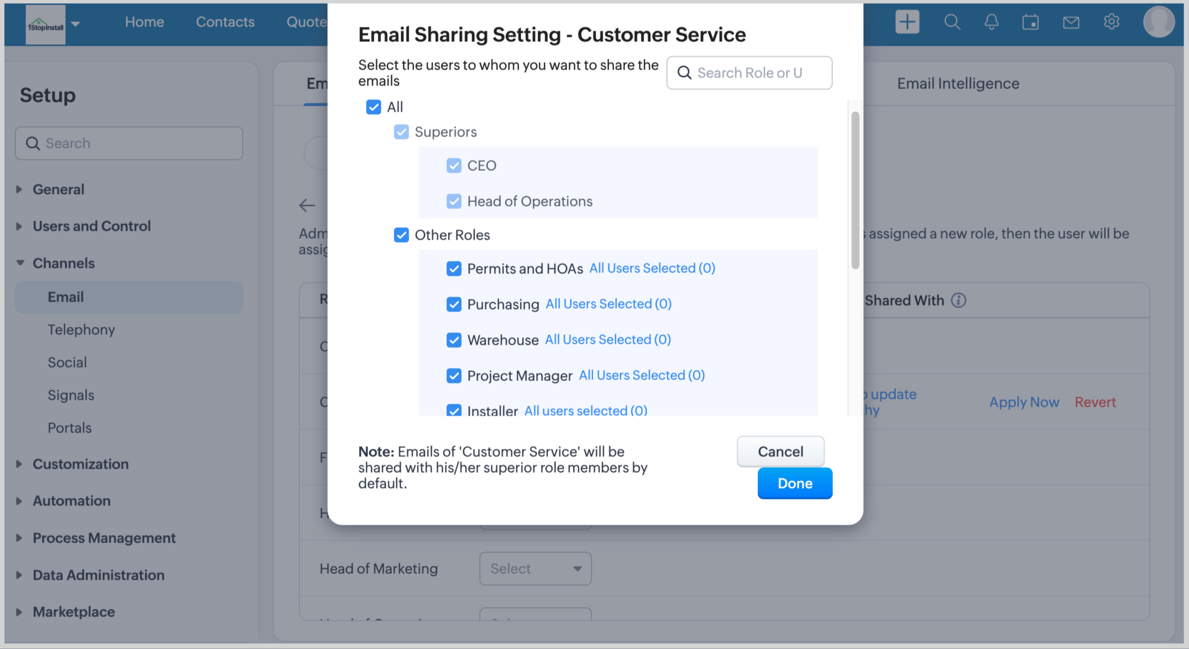Image resolution: width=1189 pixels, height=649 pixels.
Task: Uncheck the All checkbox
Action: [373, 107]
